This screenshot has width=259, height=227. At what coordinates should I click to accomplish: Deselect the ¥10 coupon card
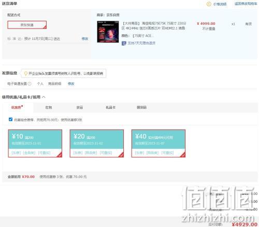pyautogui.click(x=35, y=144)
